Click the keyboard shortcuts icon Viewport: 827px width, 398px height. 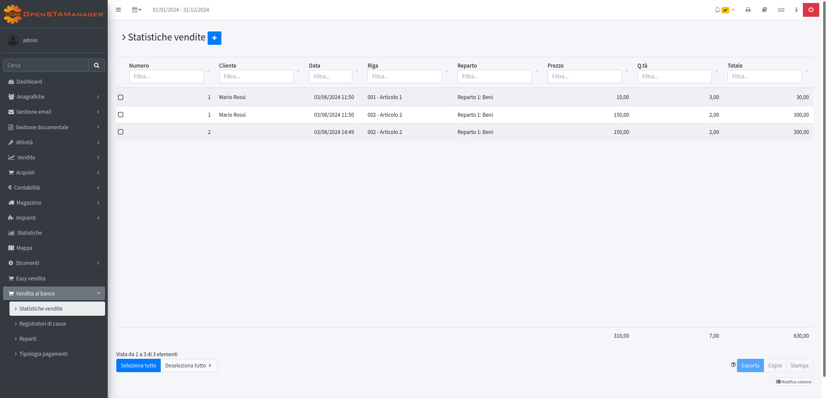(781, 10)
